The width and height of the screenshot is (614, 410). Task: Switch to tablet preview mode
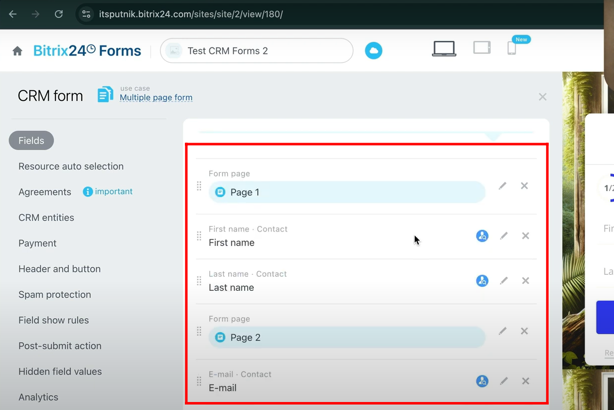point(482,48)
